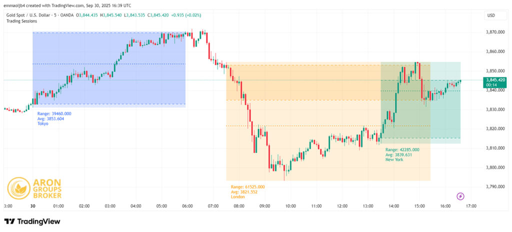
Task: Click the 17:00 label on time axis
Action: click(x=471, y=206)
